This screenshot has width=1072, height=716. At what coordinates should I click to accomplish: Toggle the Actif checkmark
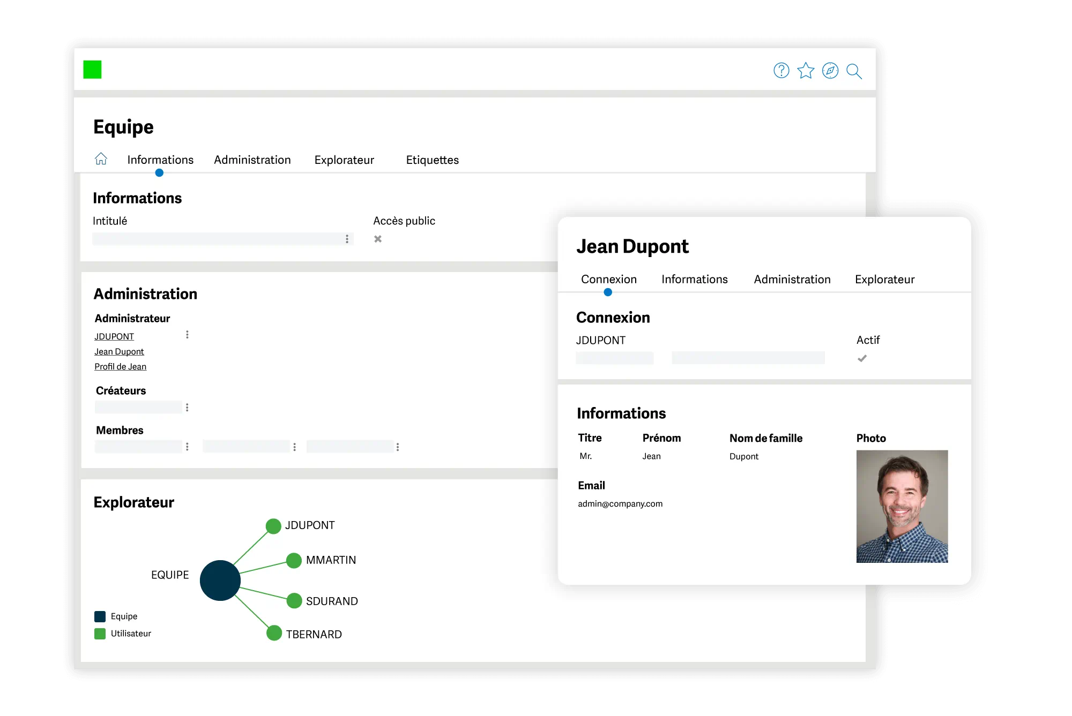(862, 358)
